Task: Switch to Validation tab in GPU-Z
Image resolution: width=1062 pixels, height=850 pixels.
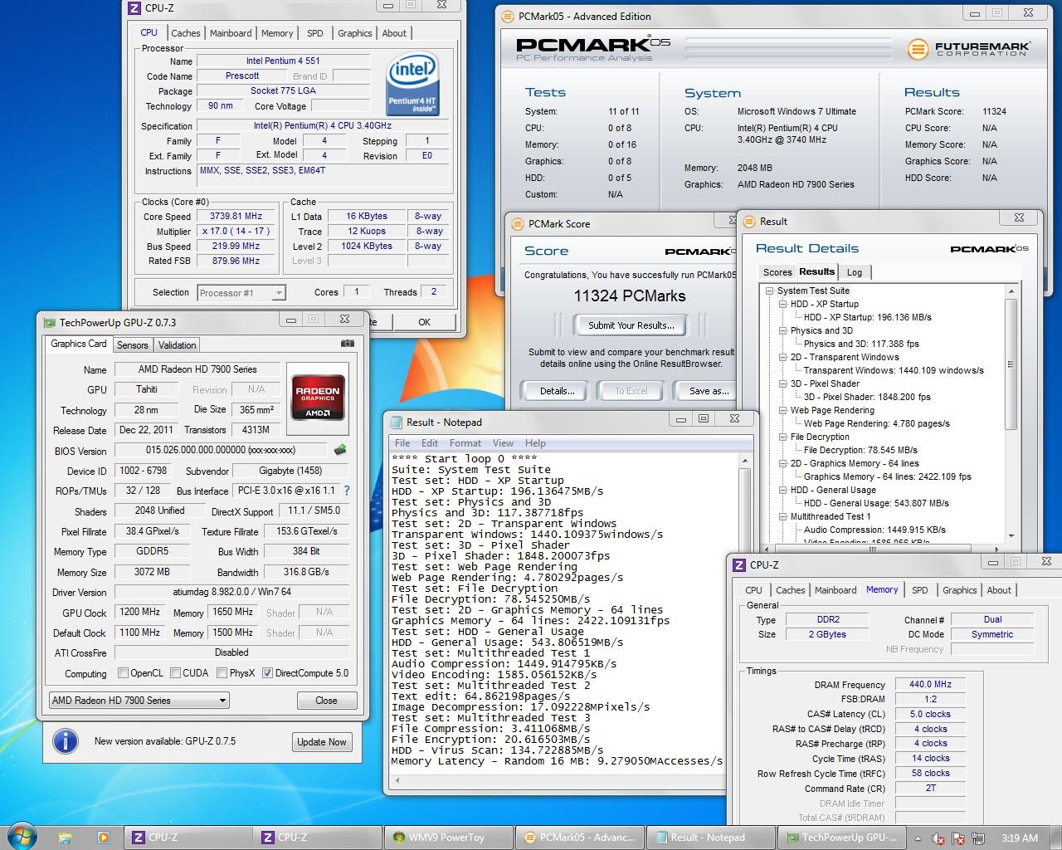Action: [x=177, y=345]
